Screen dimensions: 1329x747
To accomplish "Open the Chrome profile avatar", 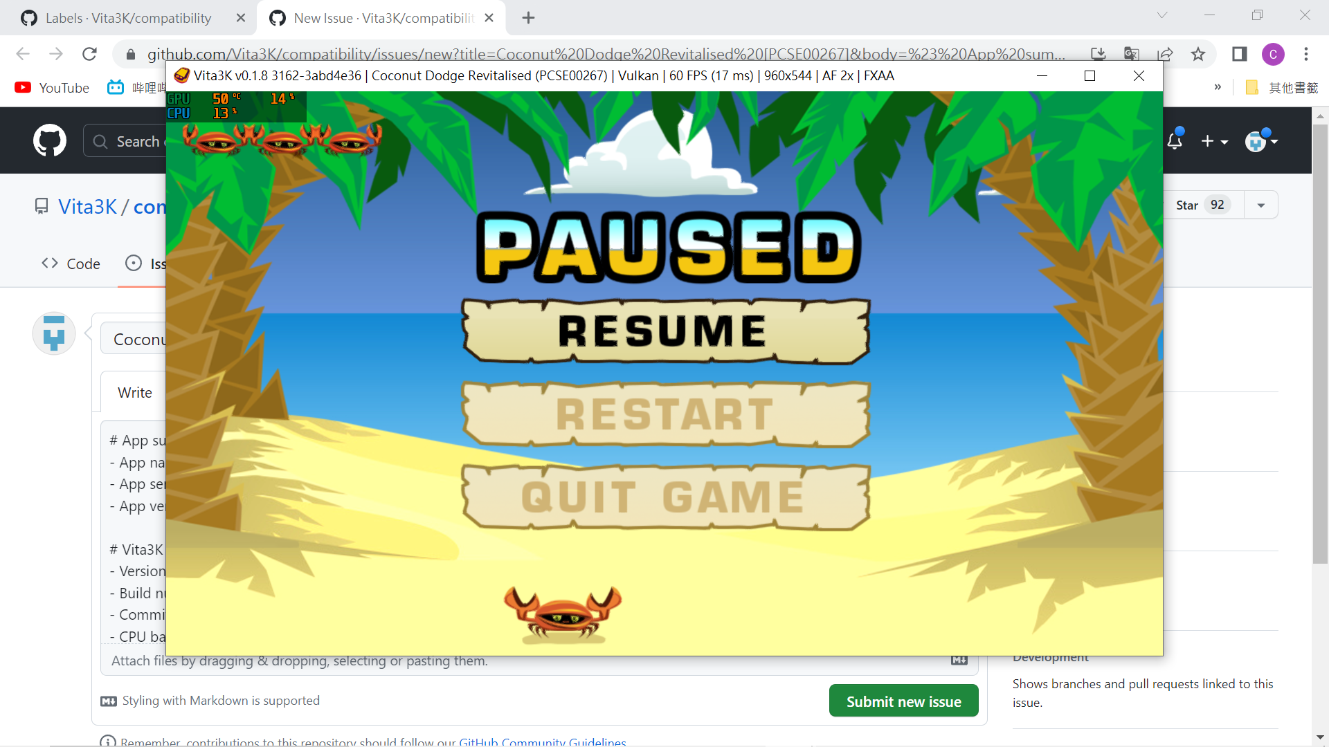I will (x=1274, y=54).
